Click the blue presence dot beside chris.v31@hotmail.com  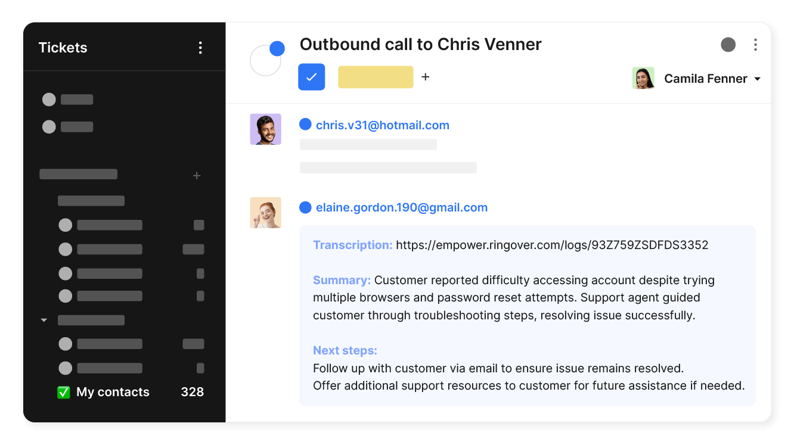305,125
